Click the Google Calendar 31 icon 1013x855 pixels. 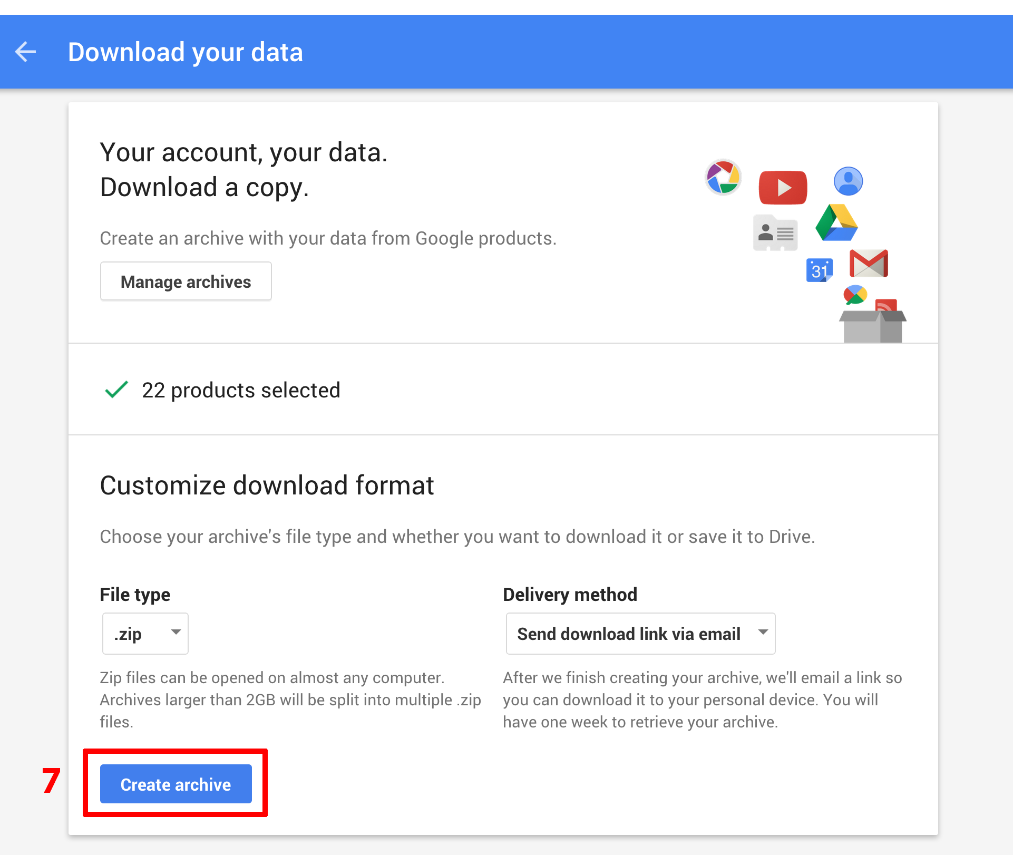coord(820,270)
